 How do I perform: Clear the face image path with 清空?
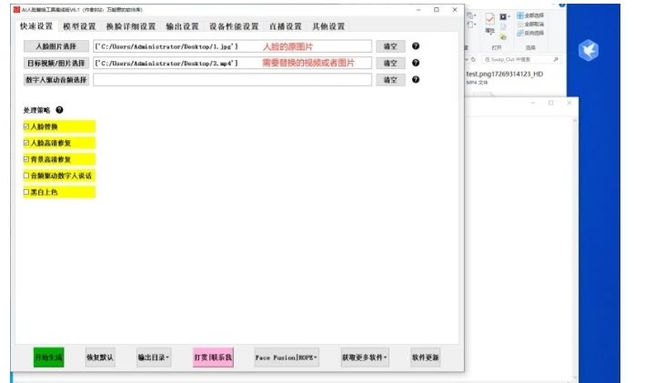(390, 46)
